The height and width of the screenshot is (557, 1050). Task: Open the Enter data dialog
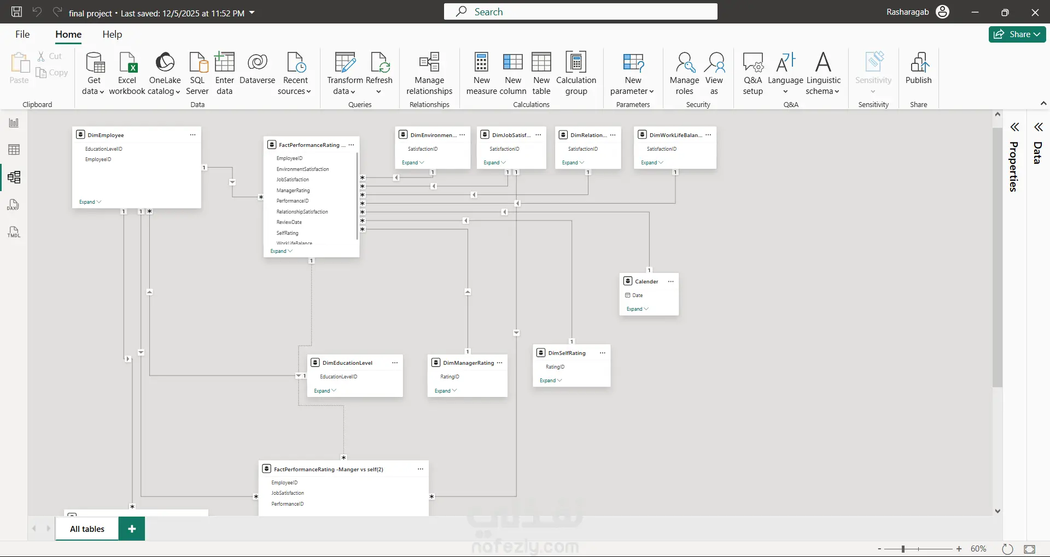click(224, 74)
